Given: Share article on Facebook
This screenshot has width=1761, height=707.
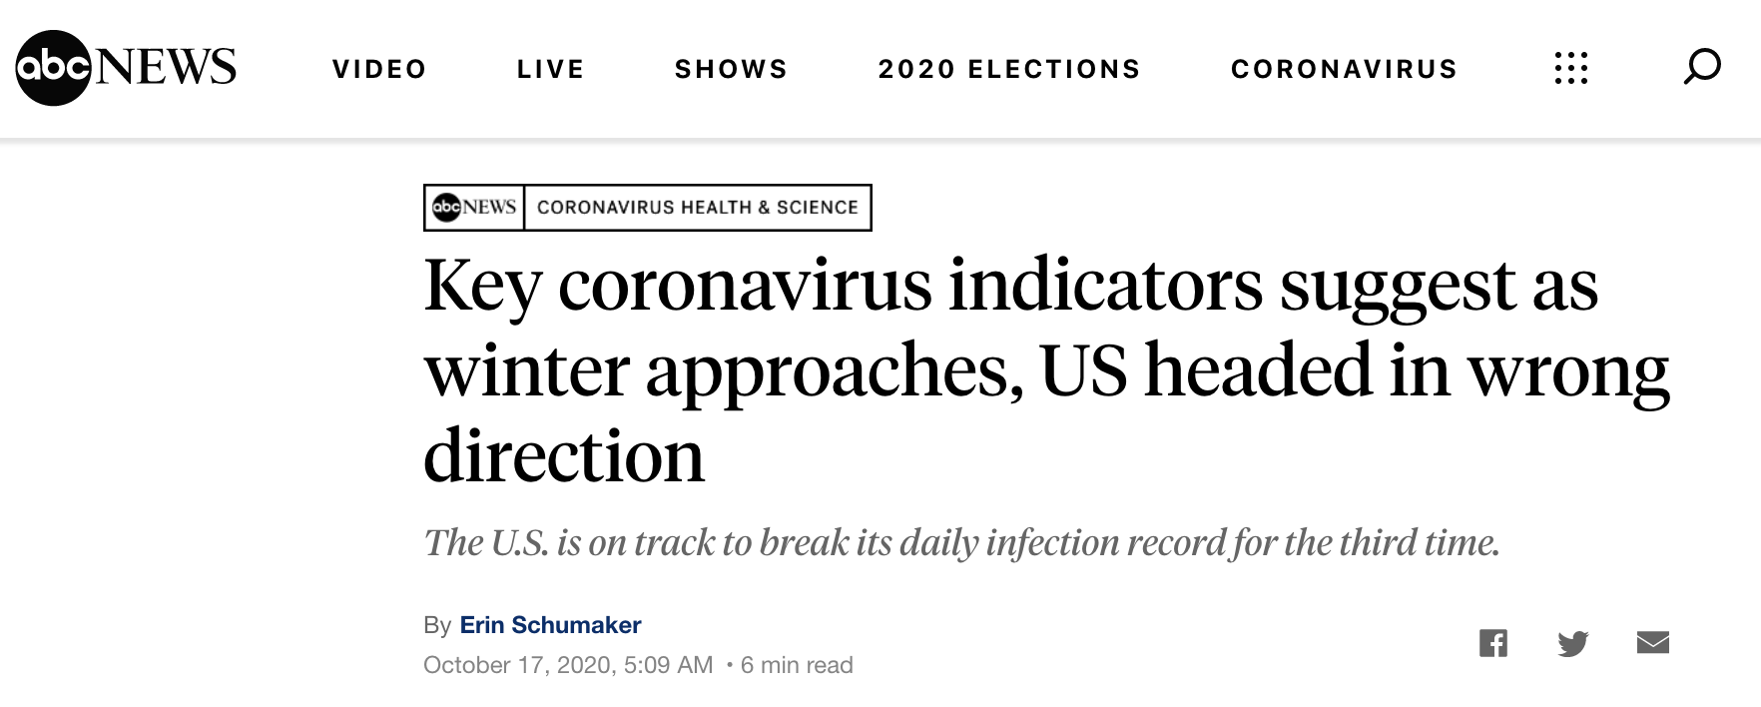Looking at the screenshot, I should [1492, 643].
